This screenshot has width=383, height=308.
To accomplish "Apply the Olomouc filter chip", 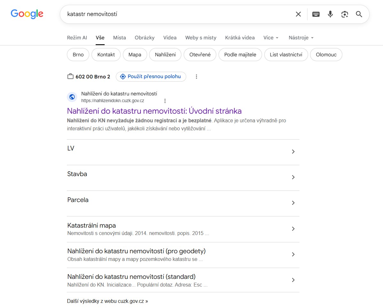I will coord(326,54).
